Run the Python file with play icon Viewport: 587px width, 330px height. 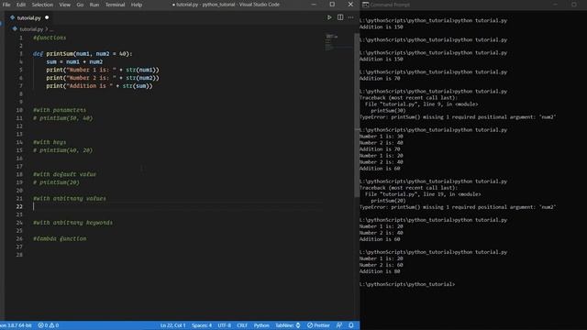point(329,17)
